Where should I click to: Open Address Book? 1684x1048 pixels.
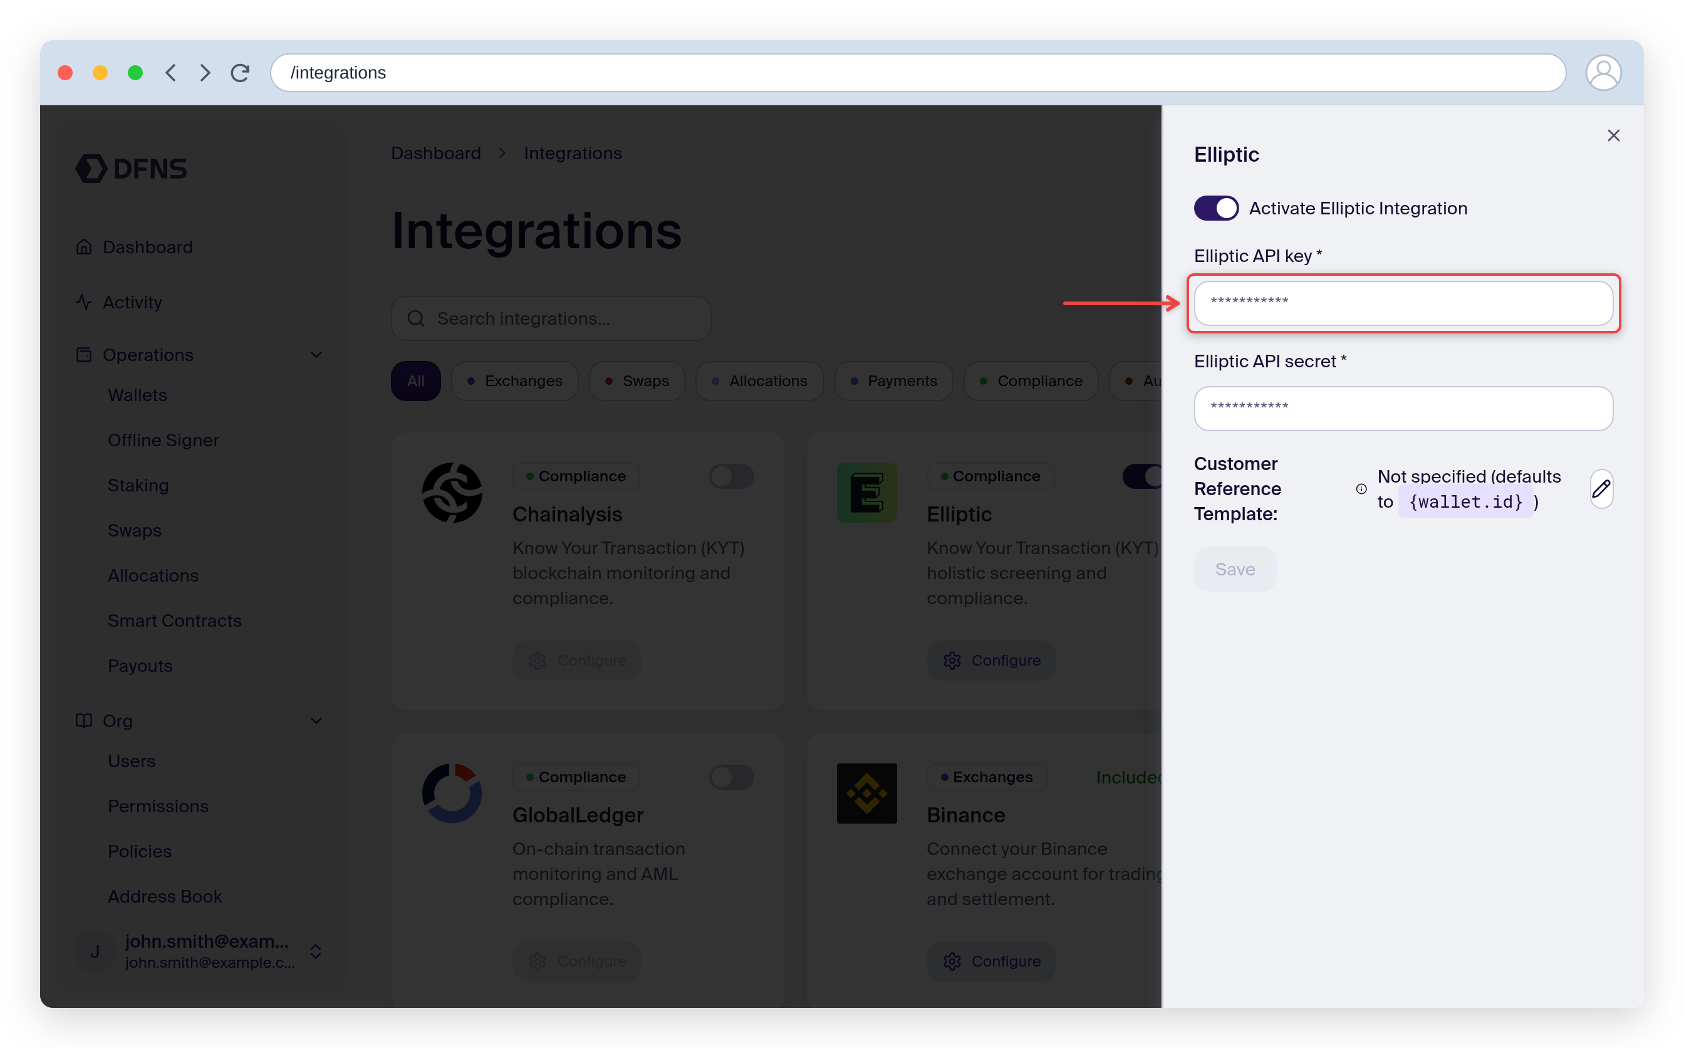click(x=165, y=896)
